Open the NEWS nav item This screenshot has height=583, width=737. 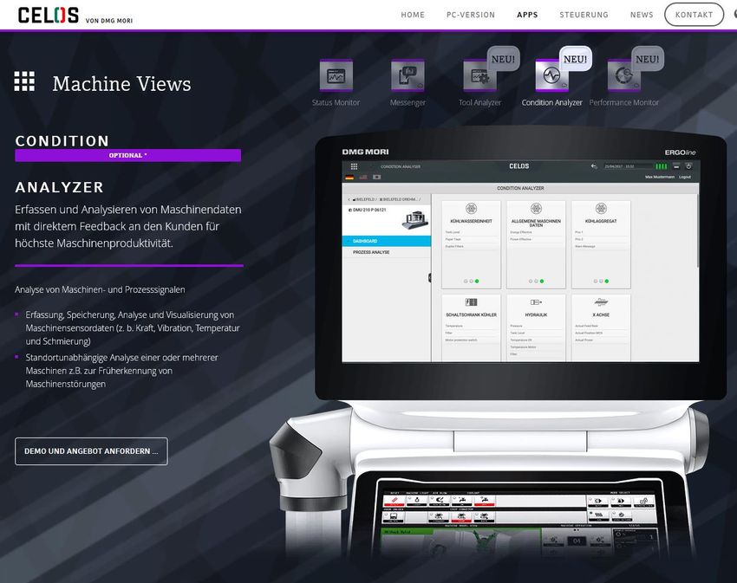[x=642, y=15]
